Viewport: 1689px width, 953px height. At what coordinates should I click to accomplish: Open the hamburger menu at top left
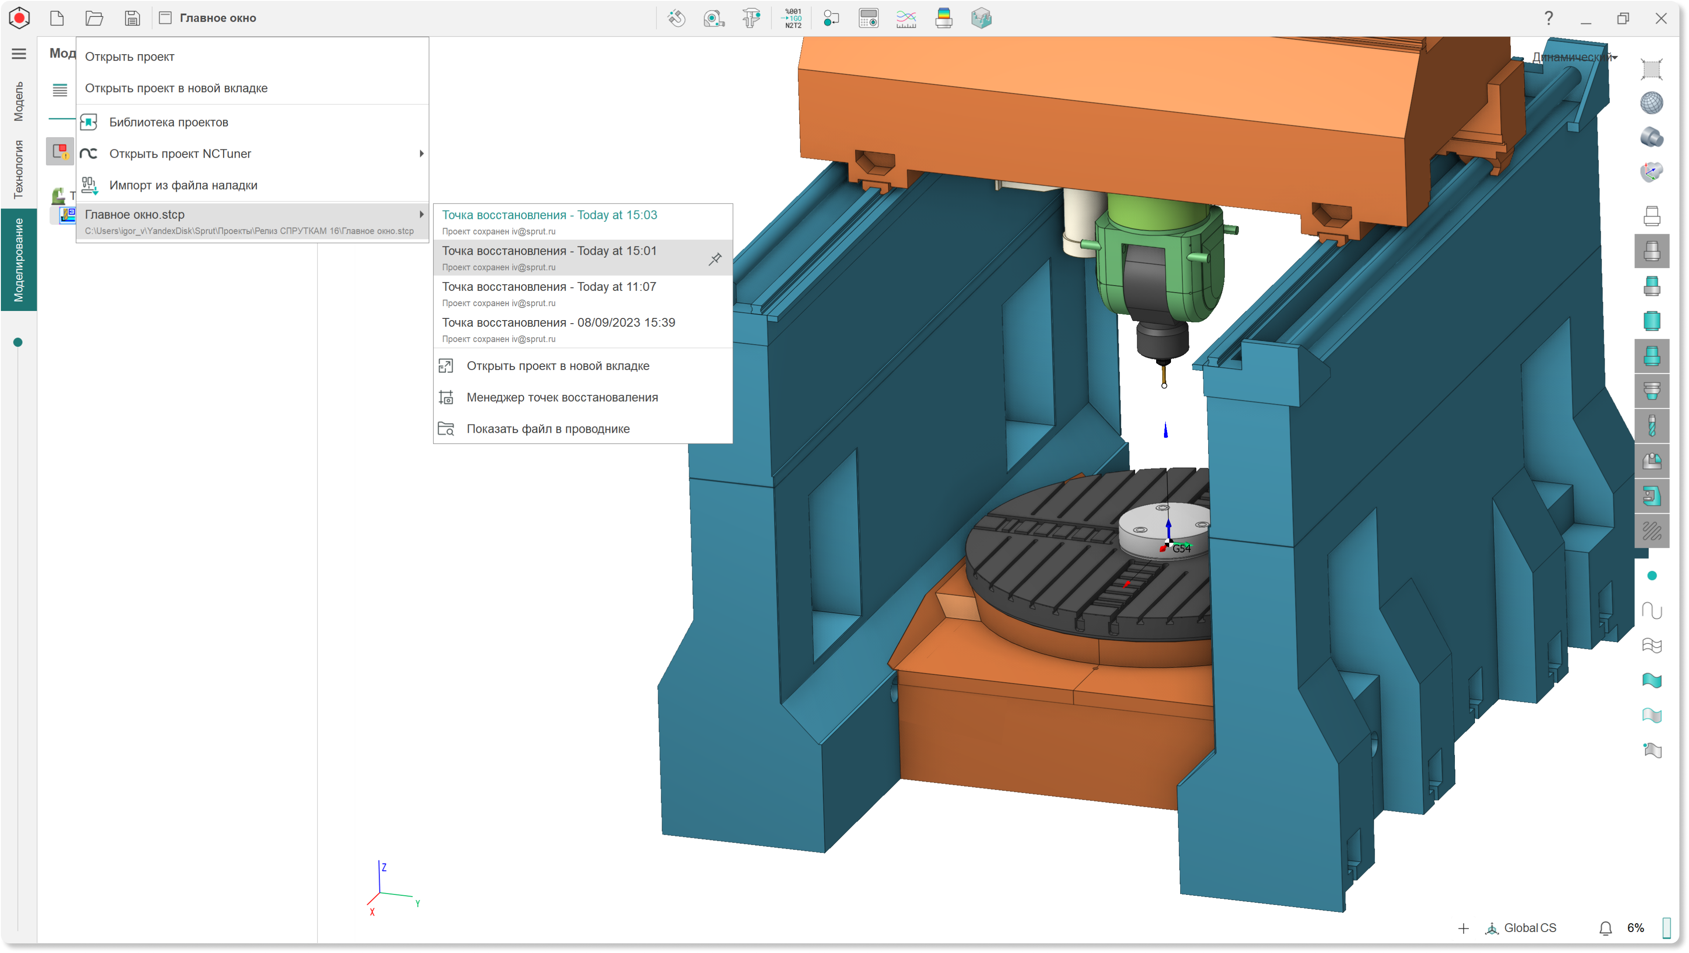(x=19, y=54)
